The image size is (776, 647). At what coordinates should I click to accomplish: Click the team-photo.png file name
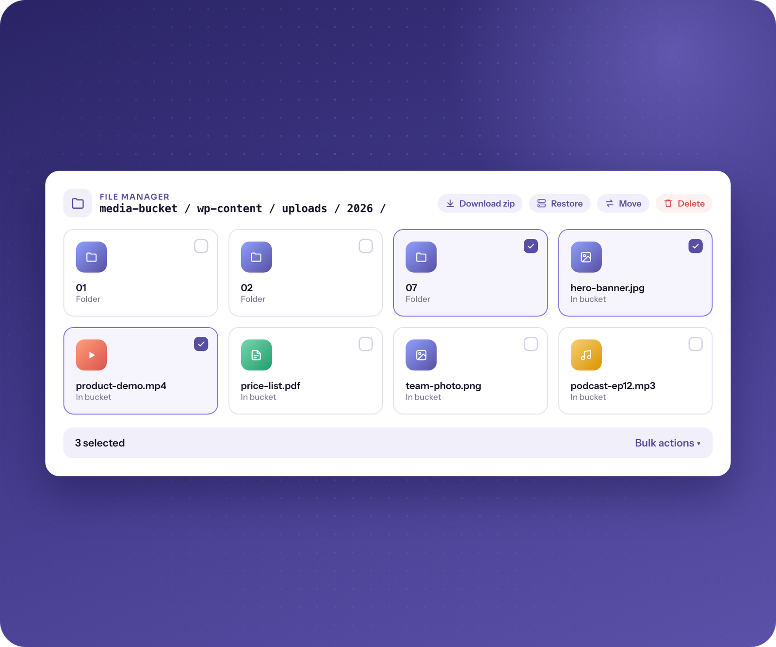(x=443, y=386)
